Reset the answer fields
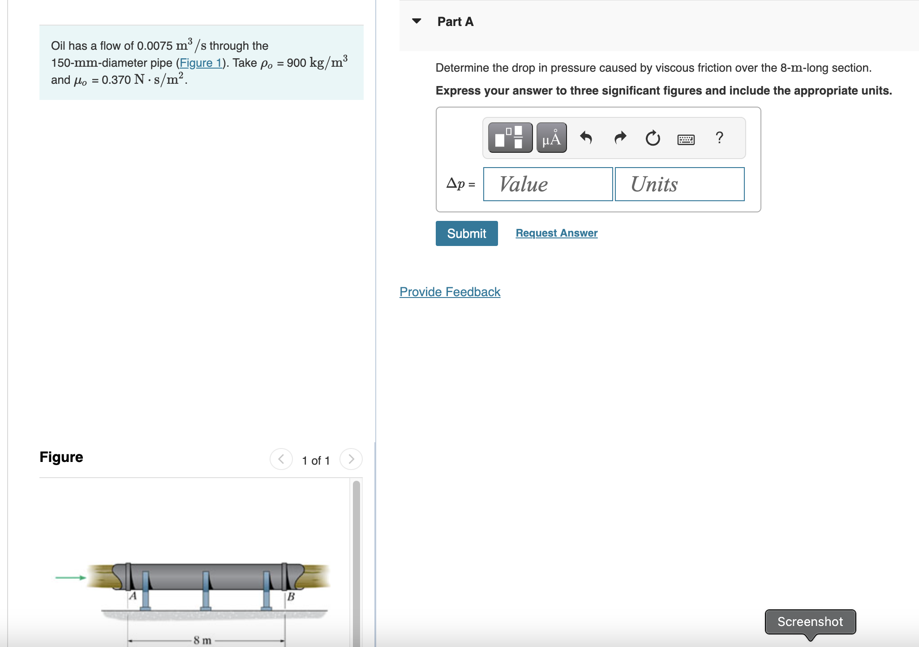Screen dimensions: 919x647 tap(653, 138)
